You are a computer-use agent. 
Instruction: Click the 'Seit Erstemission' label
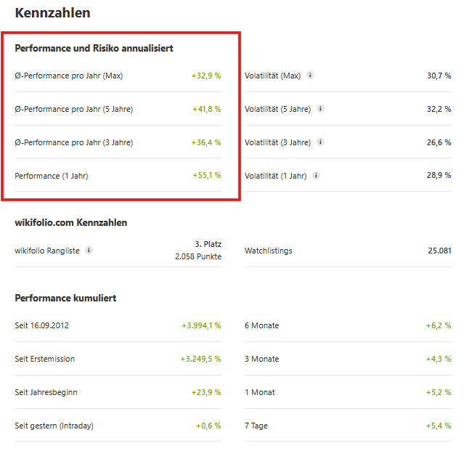pyautogui.click(x=44, y=359)
